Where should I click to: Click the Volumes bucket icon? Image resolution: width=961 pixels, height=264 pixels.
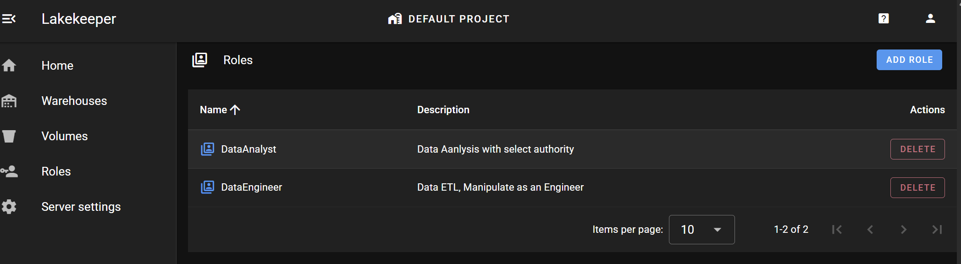[9, 136]
